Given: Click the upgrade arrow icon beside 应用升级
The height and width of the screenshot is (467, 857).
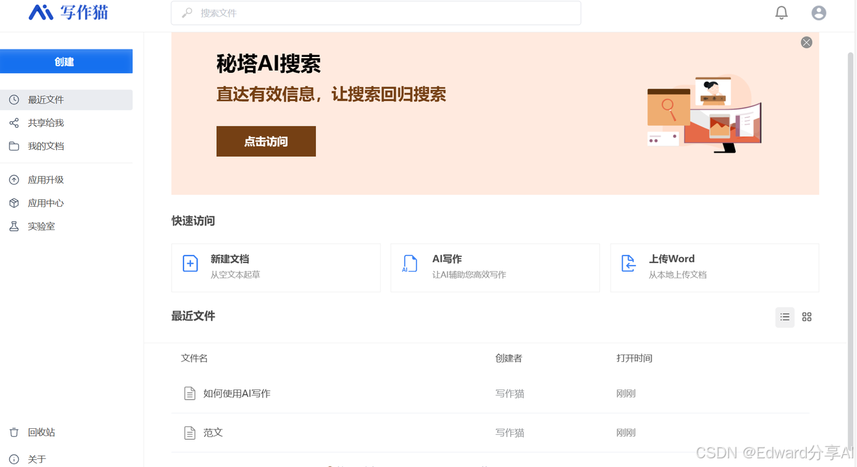Looking at the screenshot, I should coord(14,180).
